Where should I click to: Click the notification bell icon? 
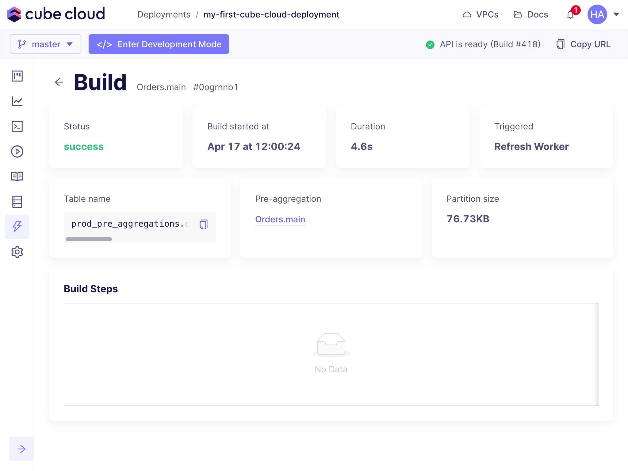(570, 15)
